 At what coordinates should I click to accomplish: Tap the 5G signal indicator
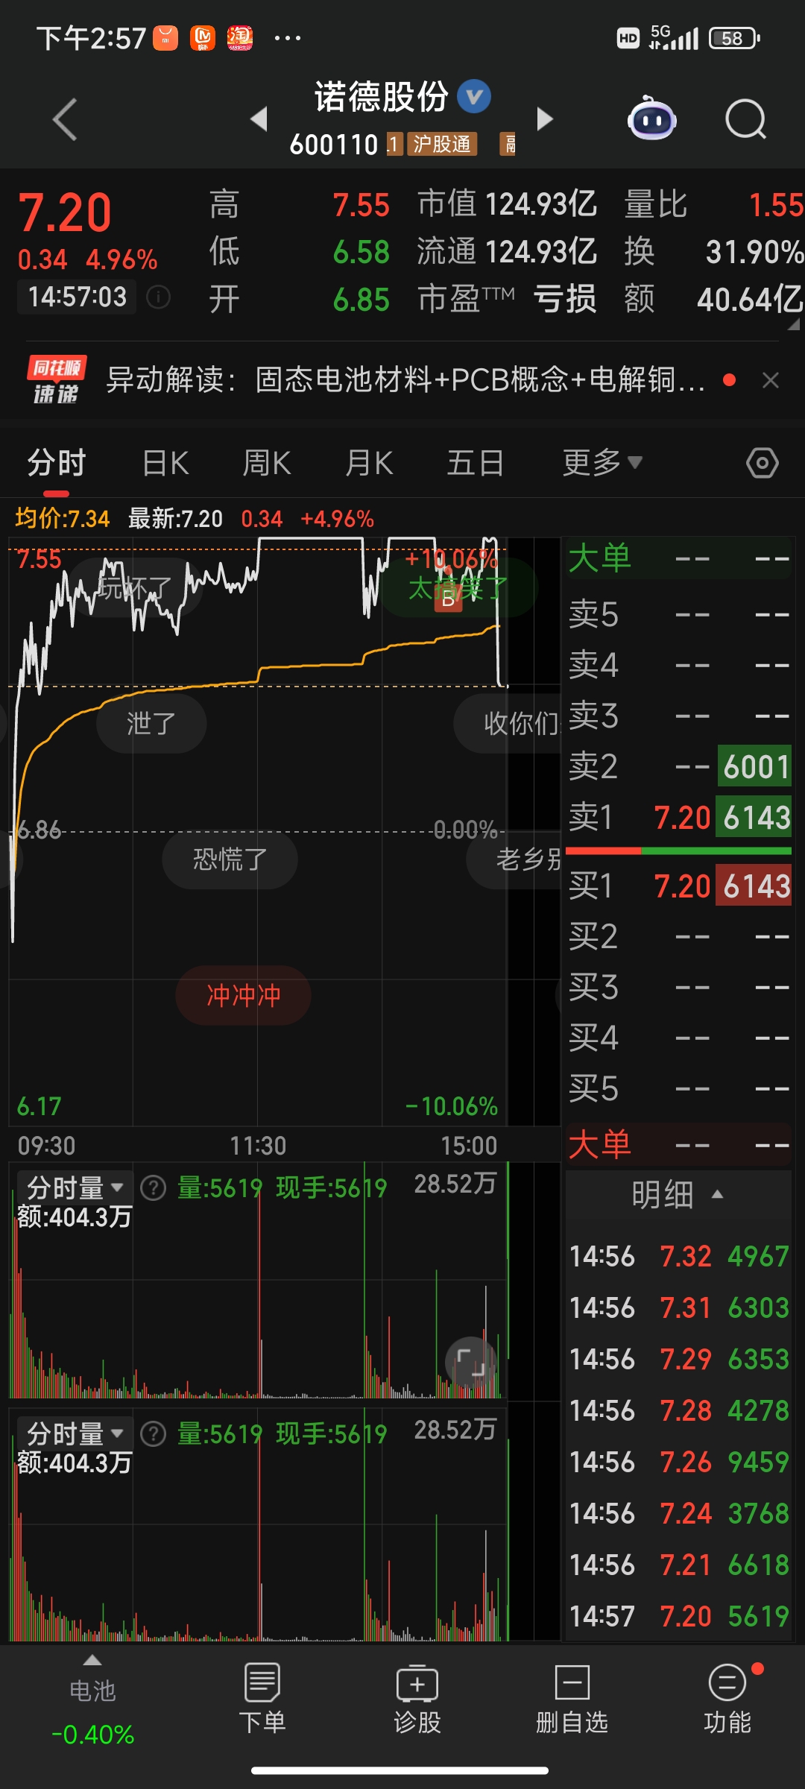click(x=674, y=37)
